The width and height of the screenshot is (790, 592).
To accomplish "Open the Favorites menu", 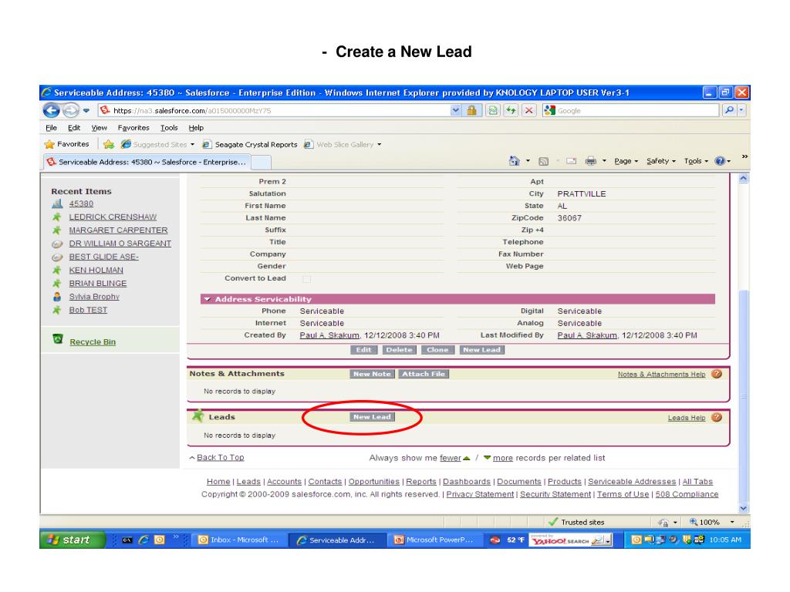I will tap(133, 128).
